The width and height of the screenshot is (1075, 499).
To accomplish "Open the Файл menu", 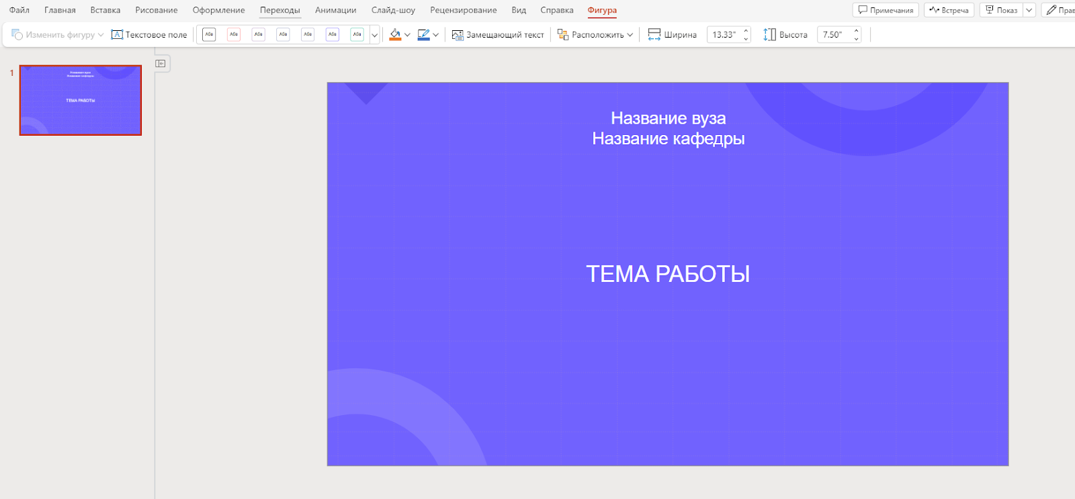I will (x=19, y=10).
